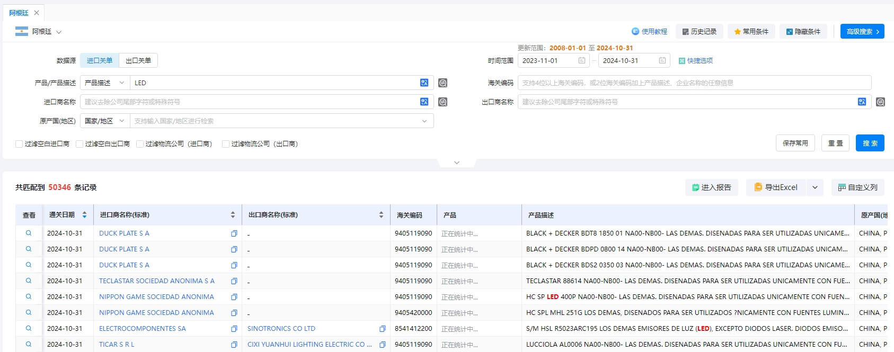Image resolution: width=894 pixels, height=352 pixels.
Task: Click description starting HC SP LED 400P
Action: (688, 297)
